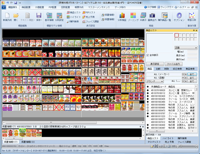Select the green highlighted product in 仮置情報 tray

22,133
